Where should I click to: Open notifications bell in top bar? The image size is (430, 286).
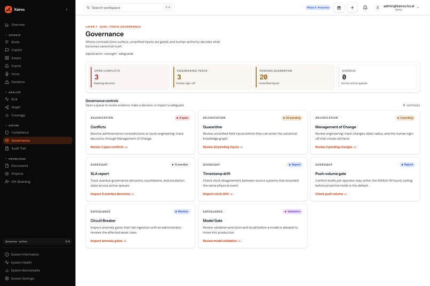365,7
